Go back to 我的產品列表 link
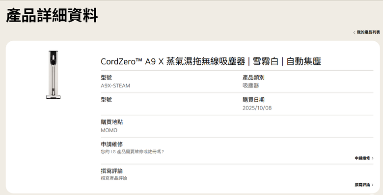Viewport: 383px width, 195px height. click(366, 32)
